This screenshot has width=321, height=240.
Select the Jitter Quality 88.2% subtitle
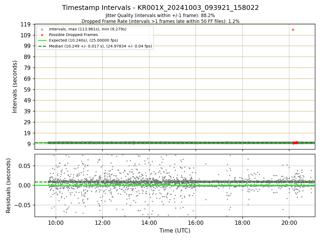point(160,16)
